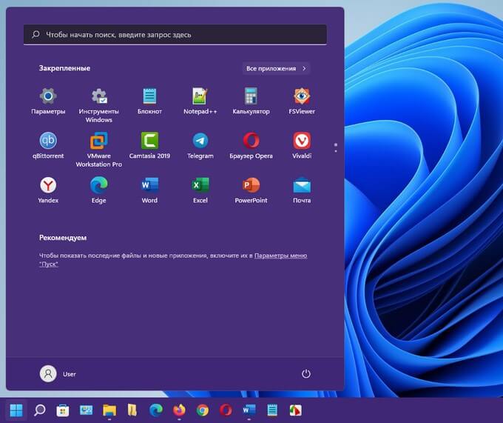This screenshot has height=423, width=503.
Task: Open the Калькулятор app
Action: (x=251, y=101)
